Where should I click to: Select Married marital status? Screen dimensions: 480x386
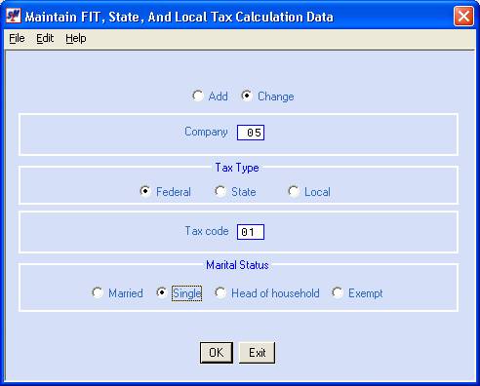click(98, 292)
